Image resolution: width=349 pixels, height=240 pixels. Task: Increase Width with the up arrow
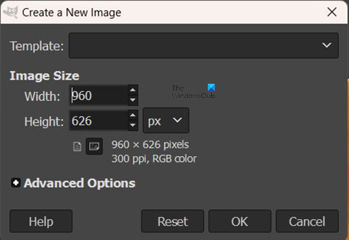tap(133, 90)
